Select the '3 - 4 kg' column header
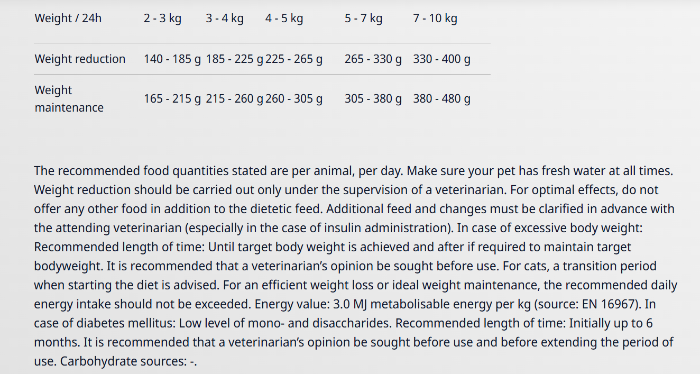Image resolution: width=700 pixels, height=374 pixels. (x=225, y=19)
